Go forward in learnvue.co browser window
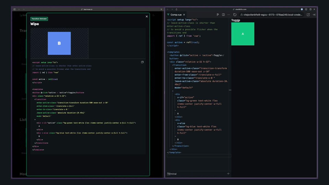The height and width of the screenshot is (185, 329). point(24,9)
